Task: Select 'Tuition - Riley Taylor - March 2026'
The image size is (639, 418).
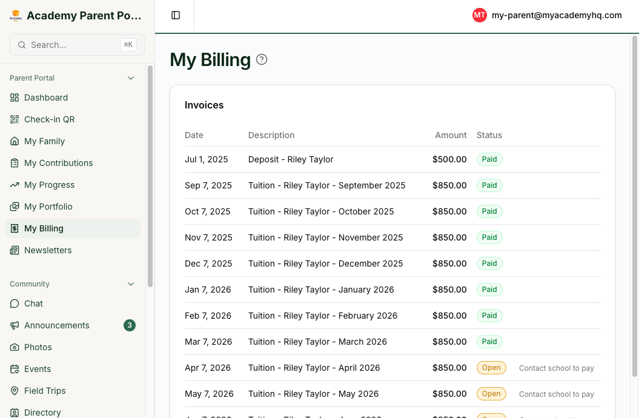Action: point(317,342)
